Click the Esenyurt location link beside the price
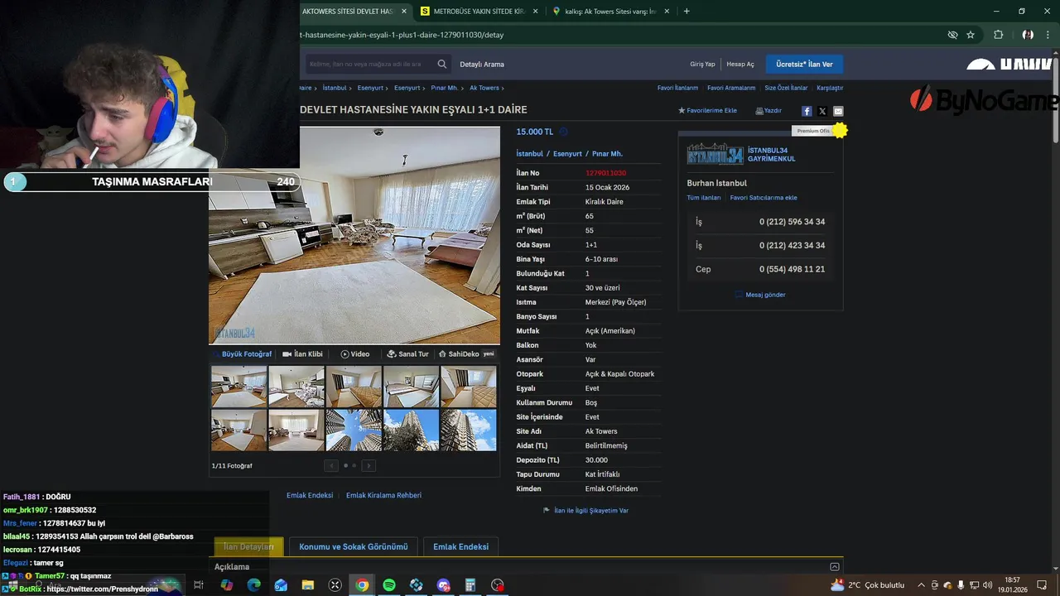Image resolution: width=1060 pixels, height=596 pixels. click(567, 154)
